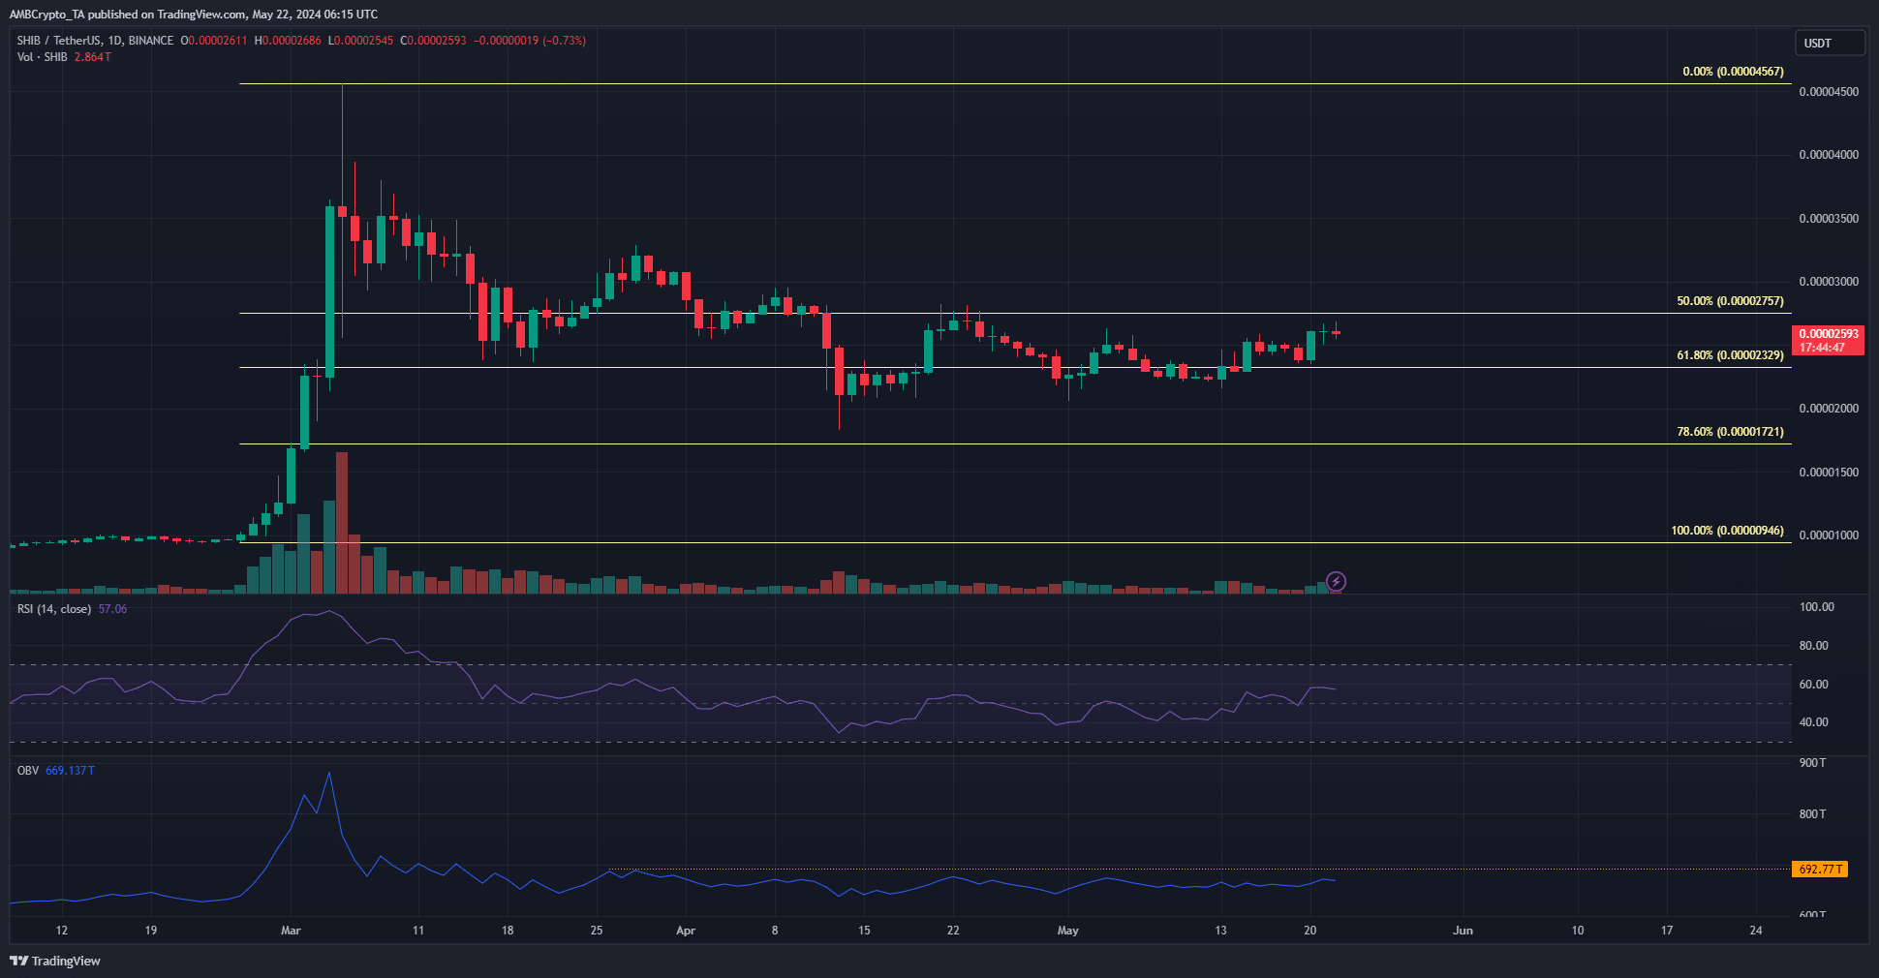Click the Jun label on time axis
The image size is (1879, 978).
pos(1463,931)
